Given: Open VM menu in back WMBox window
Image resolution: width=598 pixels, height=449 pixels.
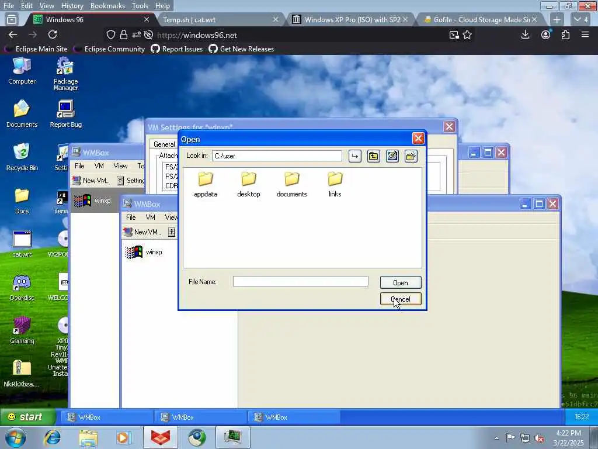Looking at the screenshot, I should [x=99, y=165].
